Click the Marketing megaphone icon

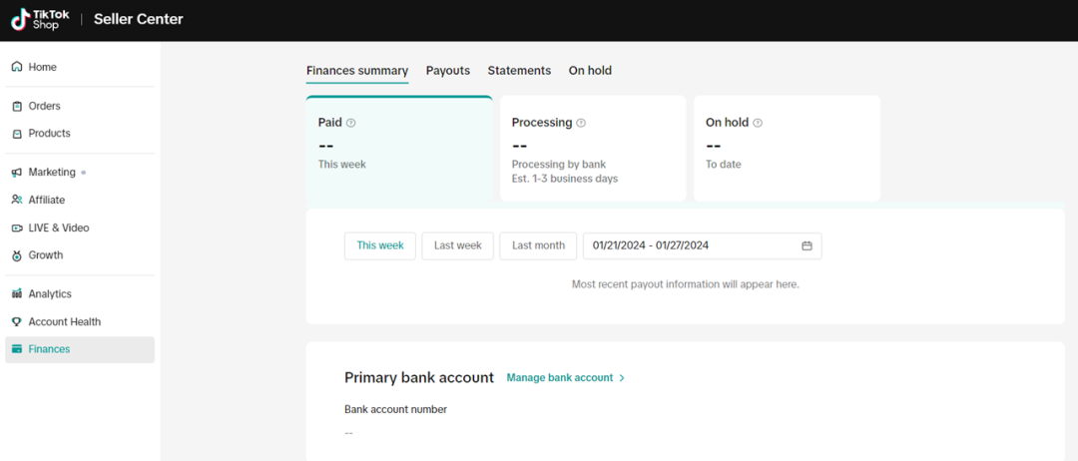point(17,173)
